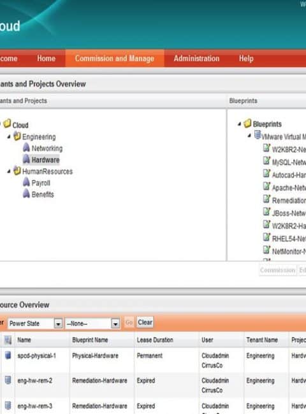Collapse the Engineering tenant node
The height and width of the screenshot is (414, 306).
click(x=9, y=137)
